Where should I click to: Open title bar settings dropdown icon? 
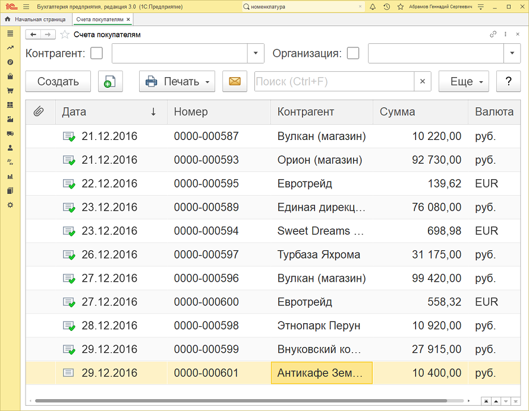coord(481,7)
